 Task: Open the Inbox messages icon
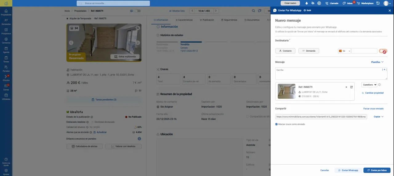coord(344,3)
